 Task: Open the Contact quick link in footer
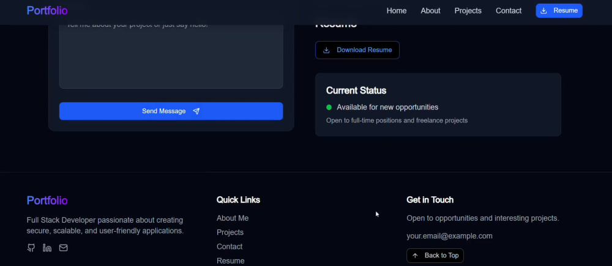pyautogui.click(x=229, y=246)
